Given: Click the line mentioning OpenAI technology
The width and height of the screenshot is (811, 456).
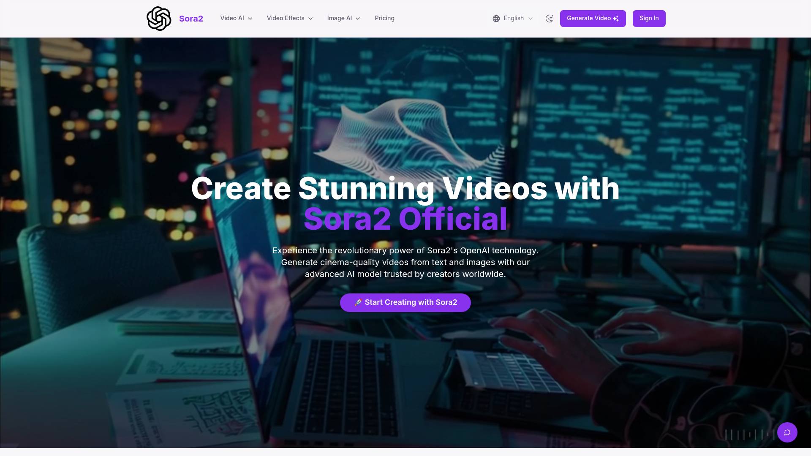Looking at the screenshot, I should coord(405,250).
